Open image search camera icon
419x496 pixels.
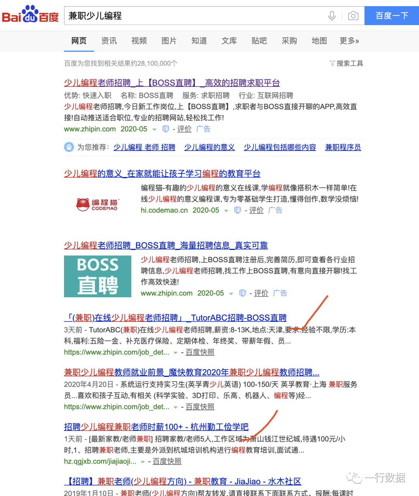point(353,16)
